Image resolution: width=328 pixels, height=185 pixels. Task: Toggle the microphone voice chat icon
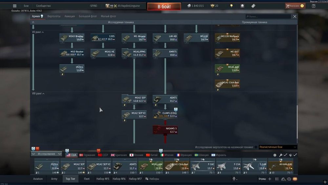(234, 179)
